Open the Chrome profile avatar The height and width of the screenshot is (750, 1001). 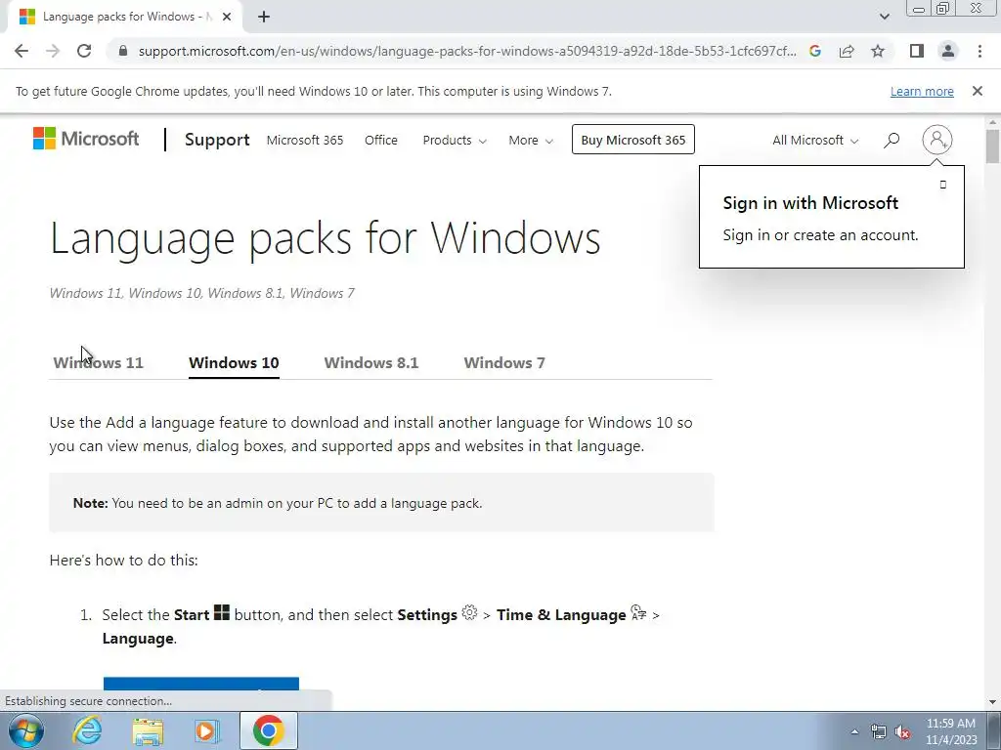(948, 51)
